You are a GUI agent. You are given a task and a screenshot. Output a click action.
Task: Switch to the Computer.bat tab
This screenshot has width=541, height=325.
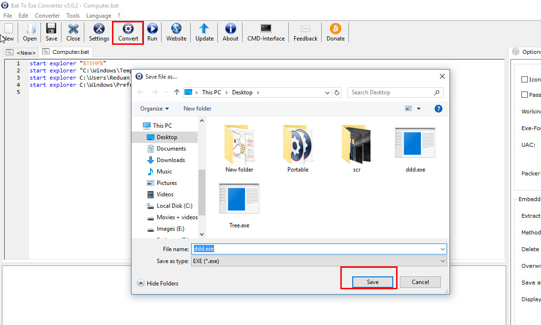point(66,52)
